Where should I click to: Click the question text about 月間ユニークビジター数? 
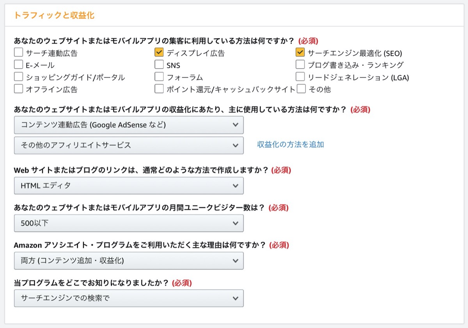point(139,208)
